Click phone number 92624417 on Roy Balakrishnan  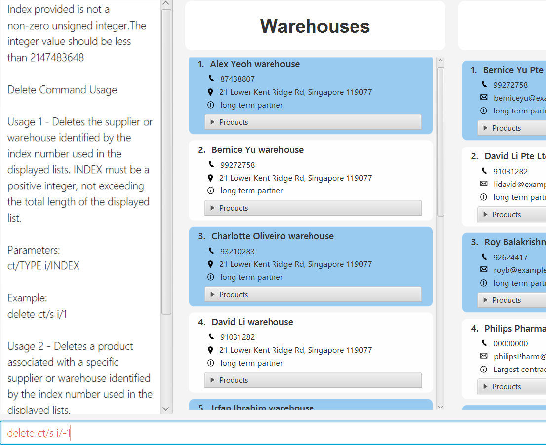tap(510, 258)
